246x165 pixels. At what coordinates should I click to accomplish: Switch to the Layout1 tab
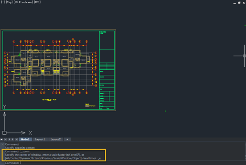pos(40,139)
